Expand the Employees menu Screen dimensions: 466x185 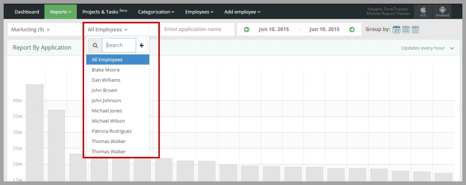199,12
